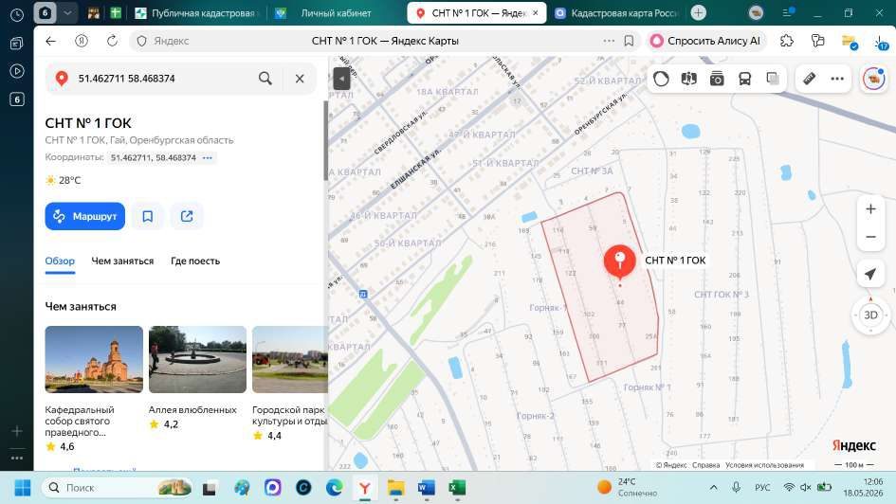Zoom in with the map plus button
Viewport: 896px width, 504px height.
(x=870, y=209)
